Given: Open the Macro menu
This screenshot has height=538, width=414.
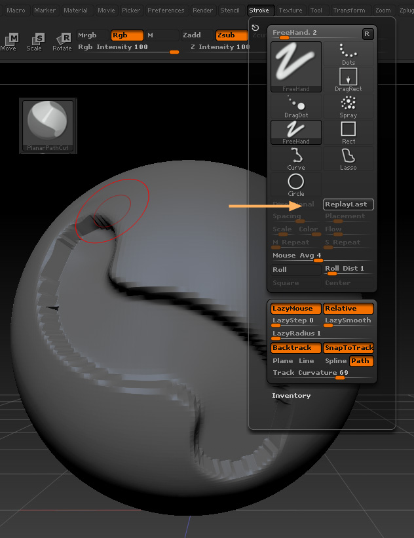Looking at the screenshot, I should [16, 10].
